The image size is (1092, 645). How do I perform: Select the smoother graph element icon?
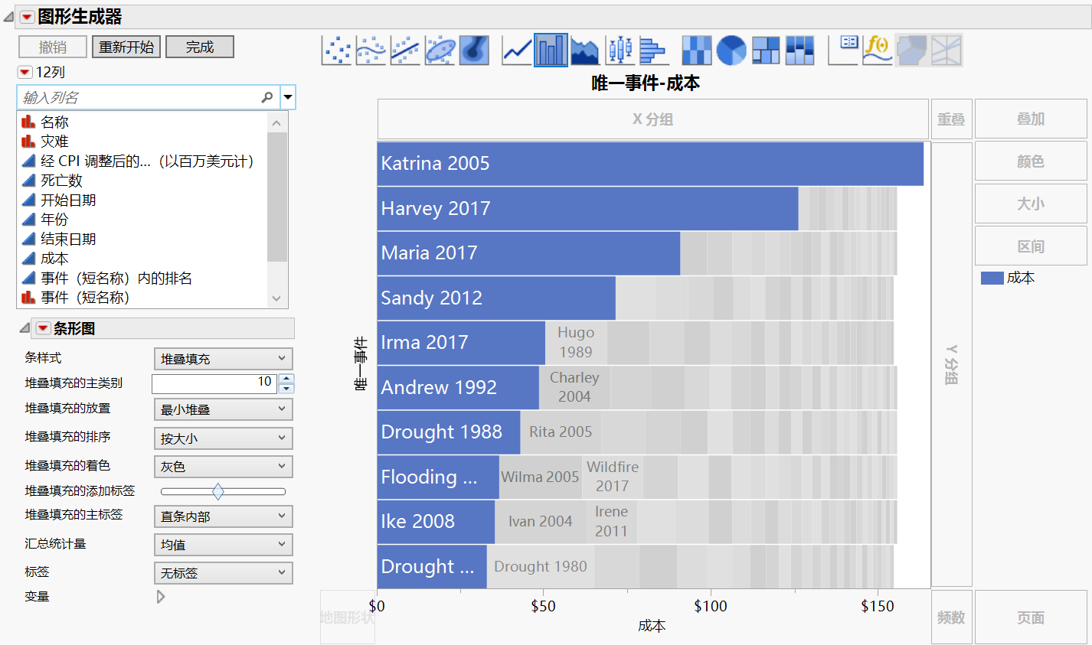371,50
